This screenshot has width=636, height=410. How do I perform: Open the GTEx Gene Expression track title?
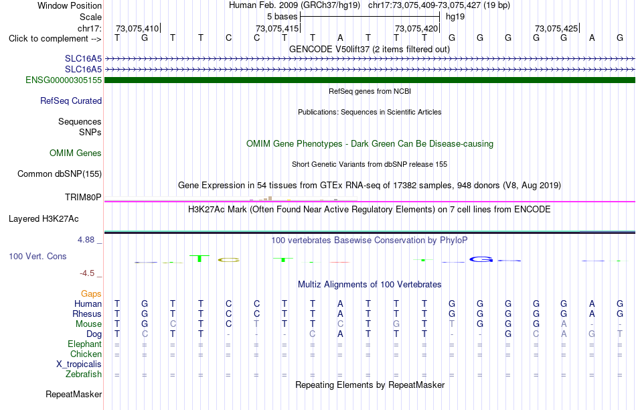point(370,185)
